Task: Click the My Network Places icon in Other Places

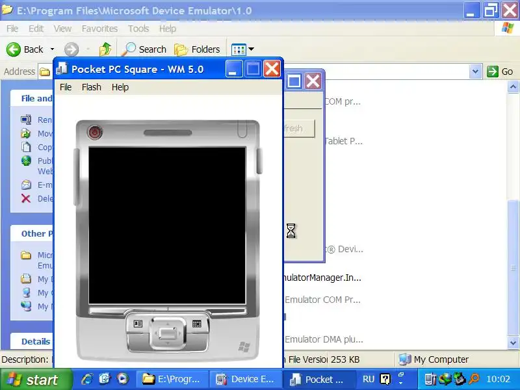Action: 26,305
